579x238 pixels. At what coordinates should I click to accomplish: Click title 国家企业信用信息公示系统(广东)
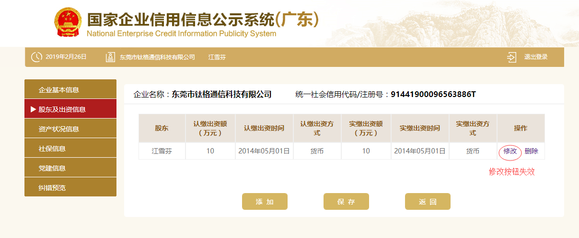[203, 19]
